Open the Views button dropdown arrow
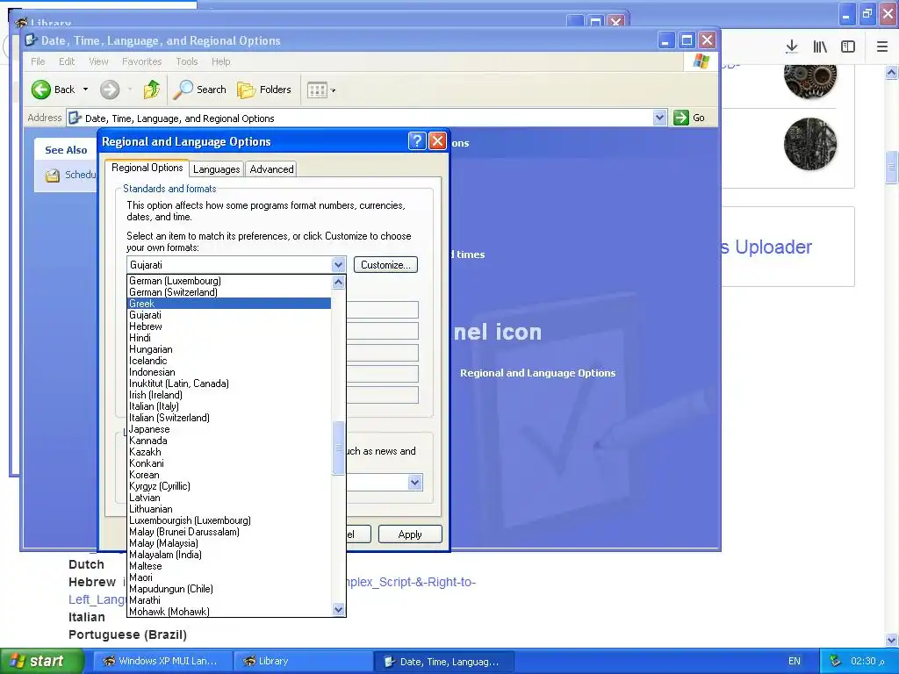 point(333,90)
